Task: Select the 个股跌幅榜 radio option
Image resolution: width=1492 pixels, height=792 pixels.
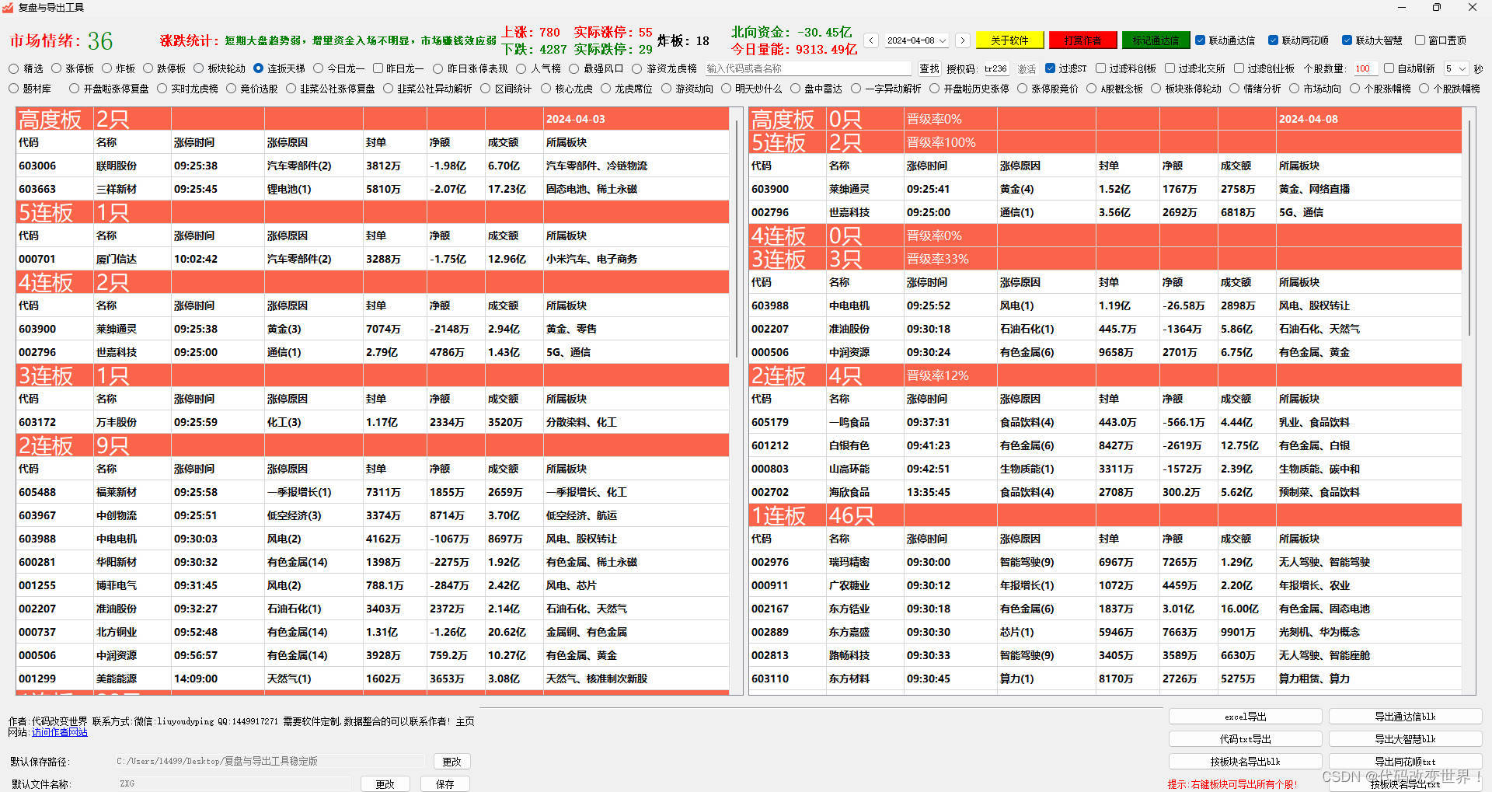Action: click(1450, 89)
